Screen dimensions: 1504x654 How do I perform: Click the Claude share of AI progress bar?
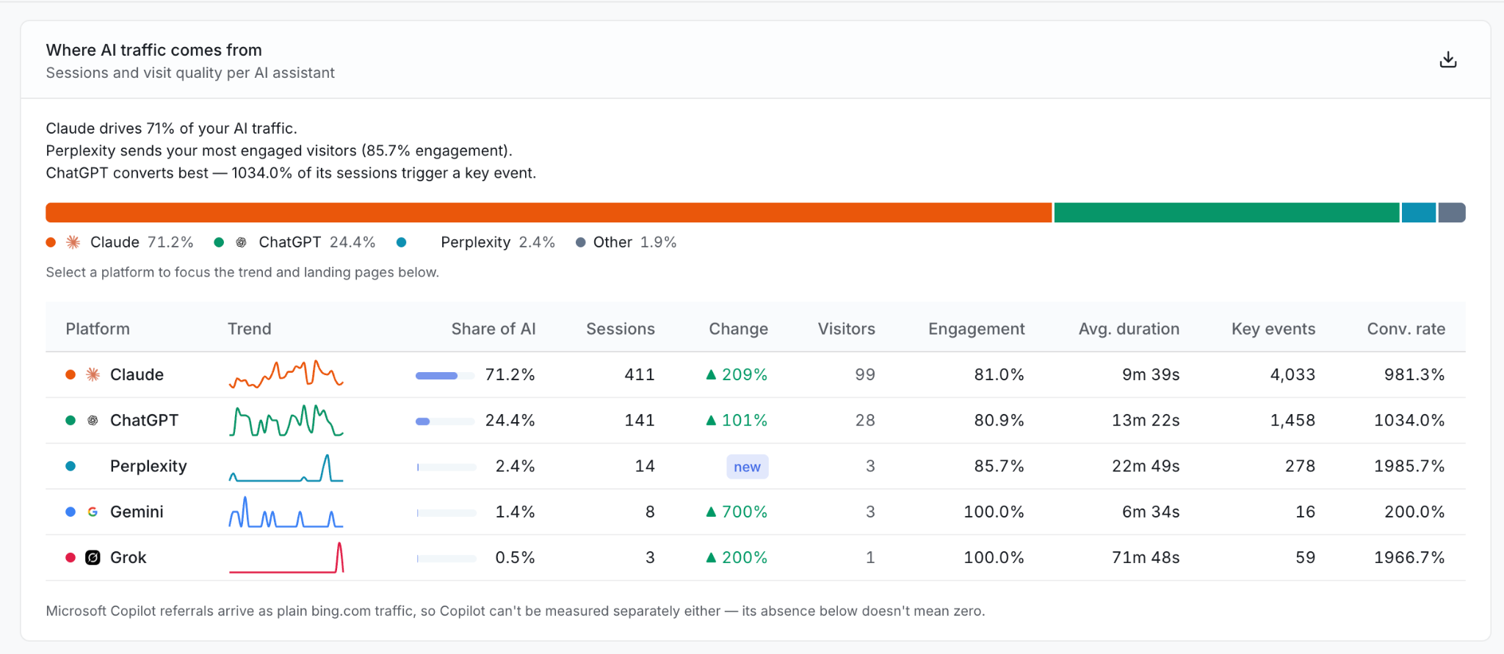(x=446, y=376)
